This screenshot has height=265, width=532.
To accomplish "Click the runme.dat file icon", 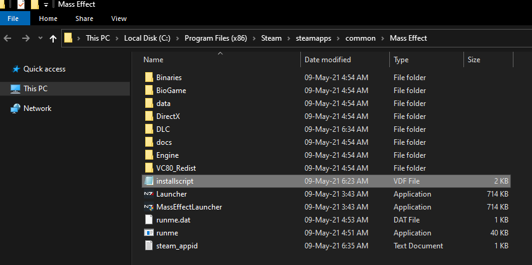I will click(x=148, y=220).
